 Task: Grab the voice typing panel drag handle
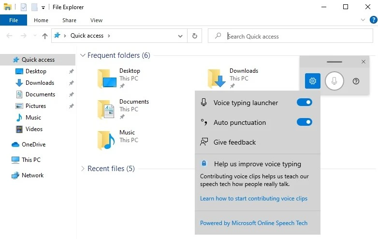334,62
